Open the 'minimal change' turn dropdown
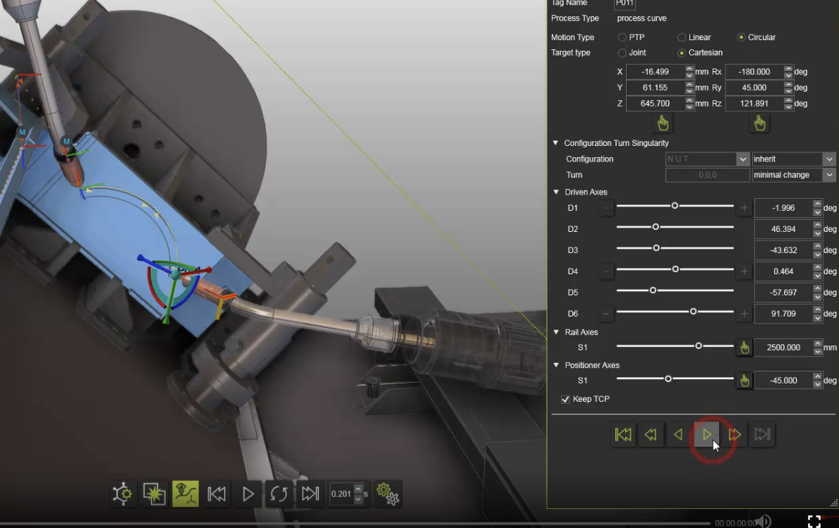This screenshot has height=528, width=839. pyautogui.click(x=793, y=175)
